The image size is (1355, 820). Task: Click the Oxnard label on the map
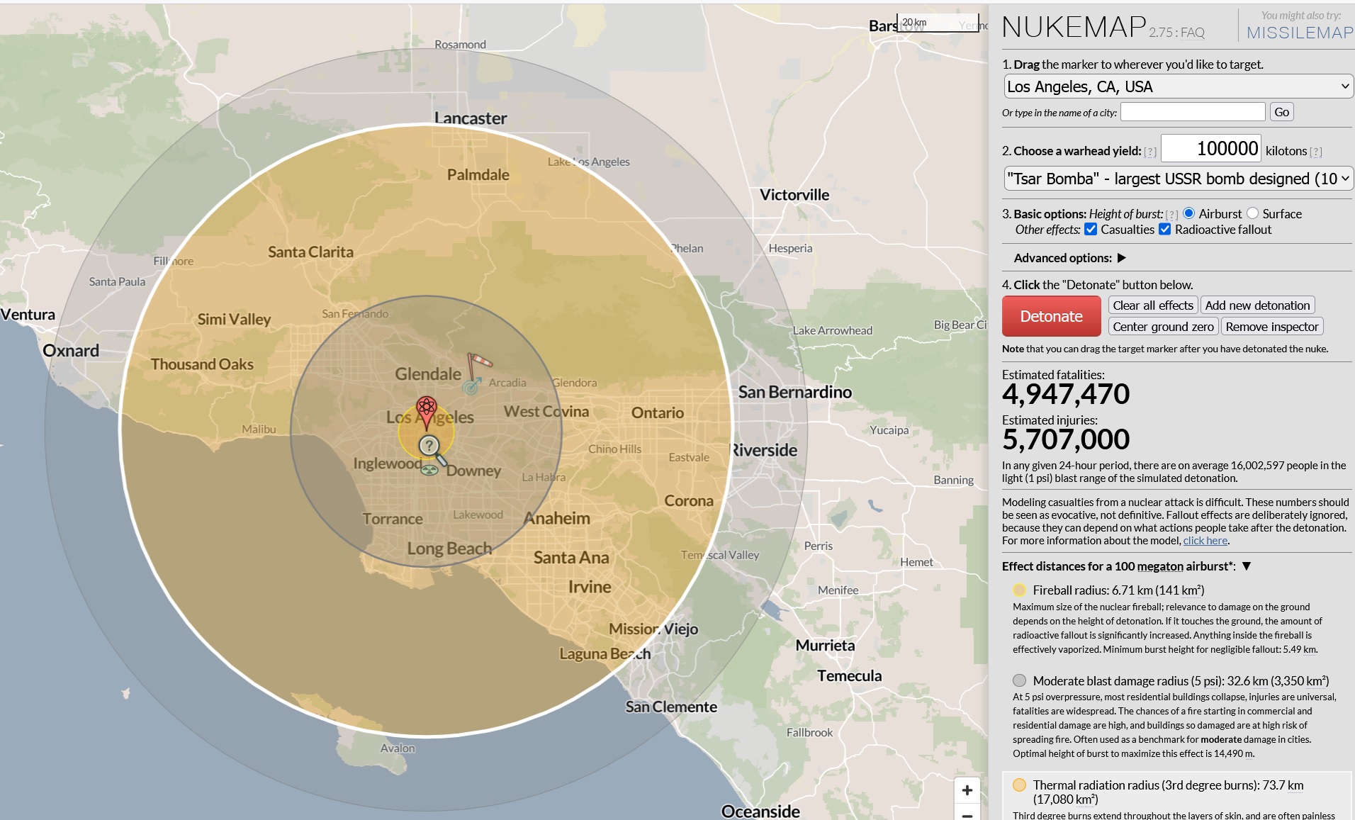click(x=71, y=350)
